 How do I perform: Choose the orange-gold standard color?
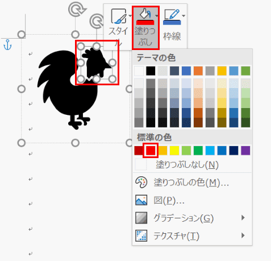point(162,151)
